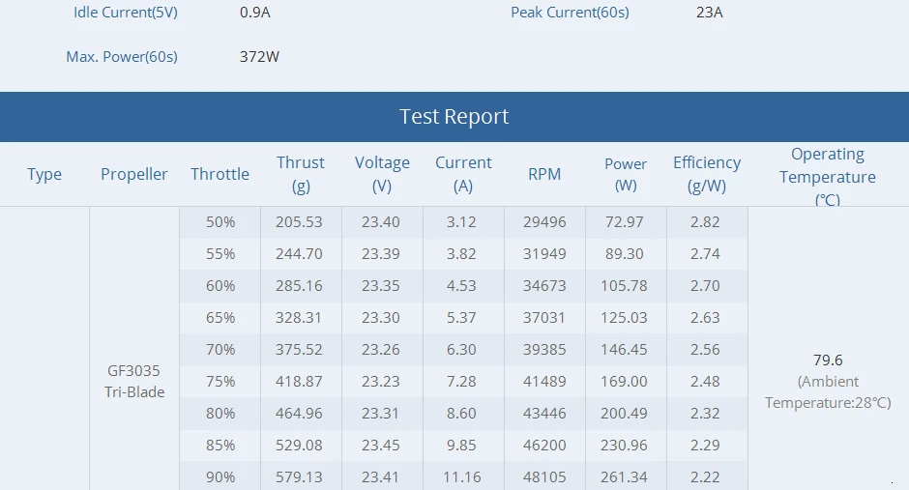909x490 pixels.
Task: Select the Idle Current(5V) label
Action: coord(125,13)
